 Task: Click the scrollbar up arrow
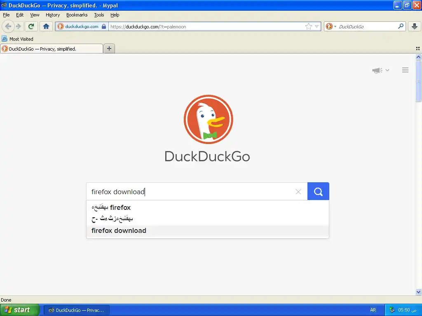(418, 57)
